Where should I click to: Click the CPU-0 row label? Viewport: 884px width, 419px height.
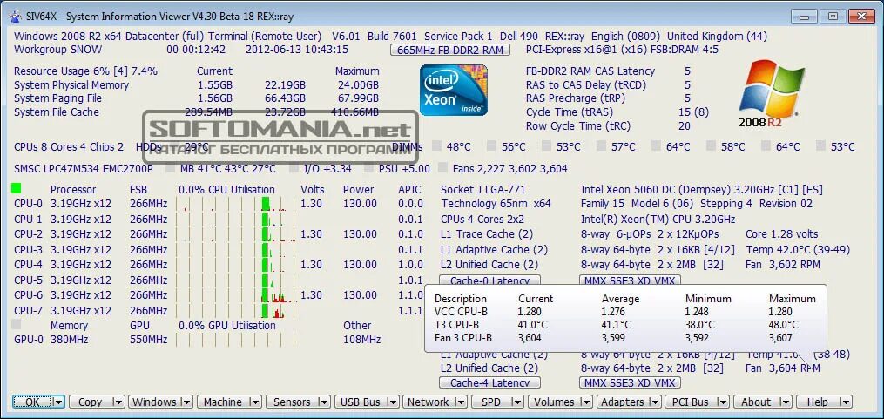tap(28, 204)
